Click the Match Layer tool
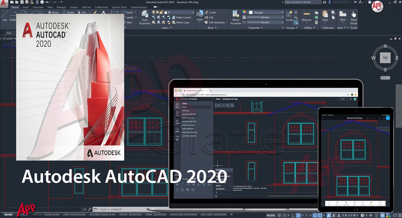The image size is (402, 218). (x=181, y=22)
